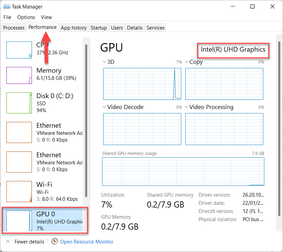Click the sidebar vertical scrollbar
Image resolution: width=283 pixels, height=252 pixels.
(x=86, y=119)
